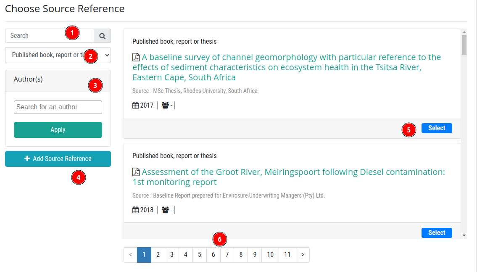Click the authors group icon in the first result

(165, 105)
